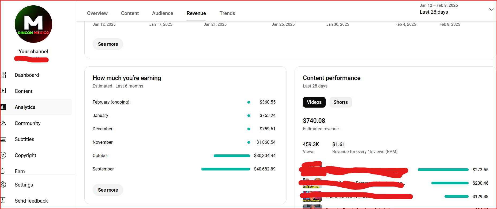Click the Content performance heading

(x=332, y=78)
